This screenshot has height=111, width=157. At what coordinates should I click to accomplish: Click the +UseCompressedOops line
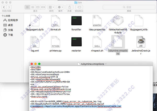coord(44,74)
